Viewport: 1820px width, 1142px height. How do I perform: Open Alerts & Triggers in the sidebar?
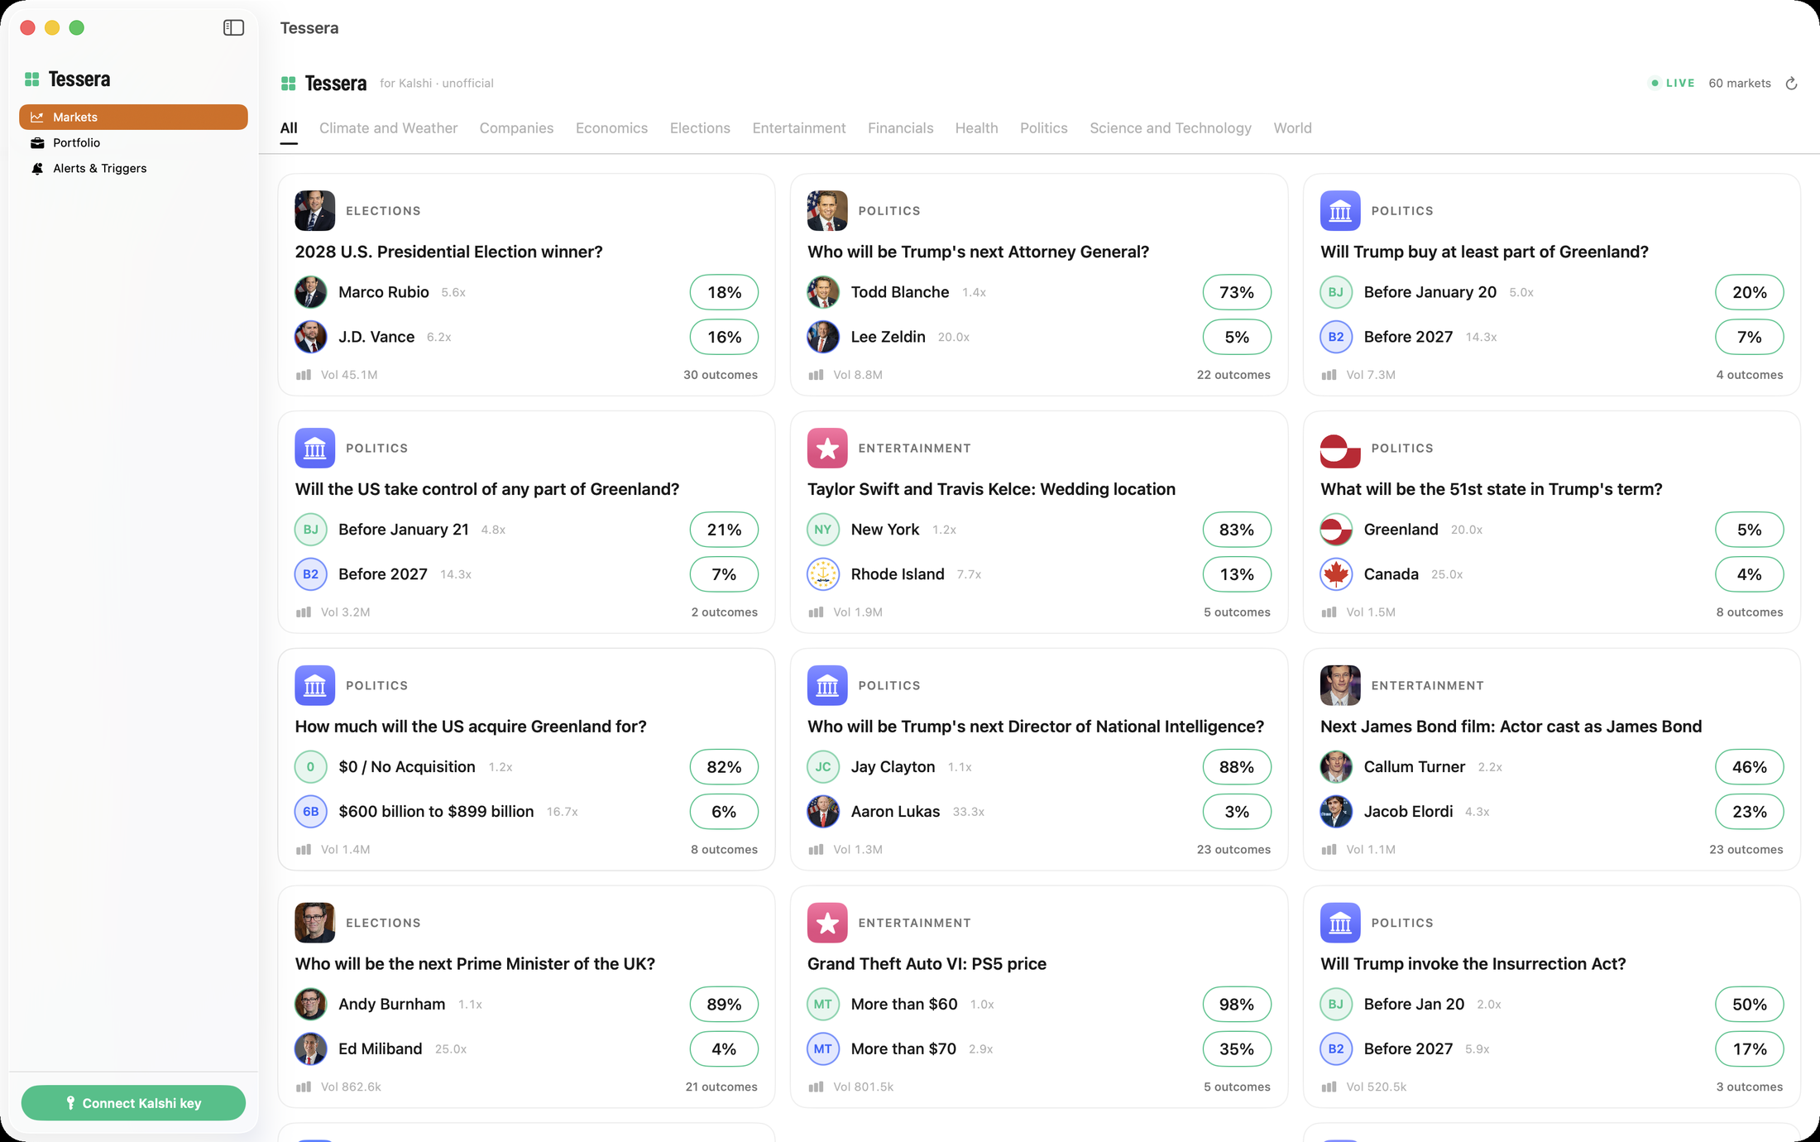click(133, 169)
